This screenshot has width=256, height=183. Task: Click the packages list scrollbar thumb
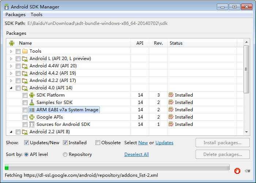(x=246, y=69)
